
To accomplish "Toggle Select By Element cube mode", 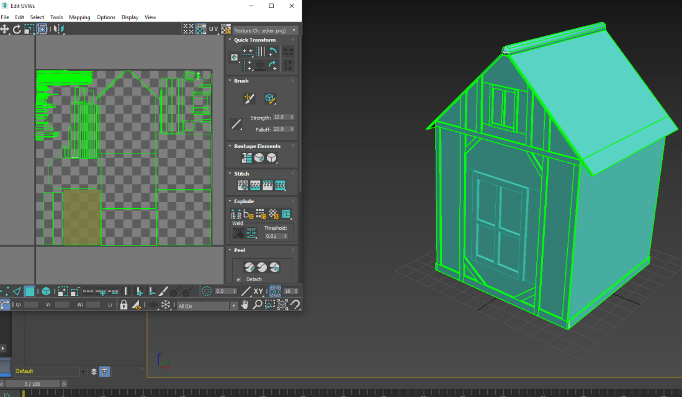I will (x=46, y=291).
